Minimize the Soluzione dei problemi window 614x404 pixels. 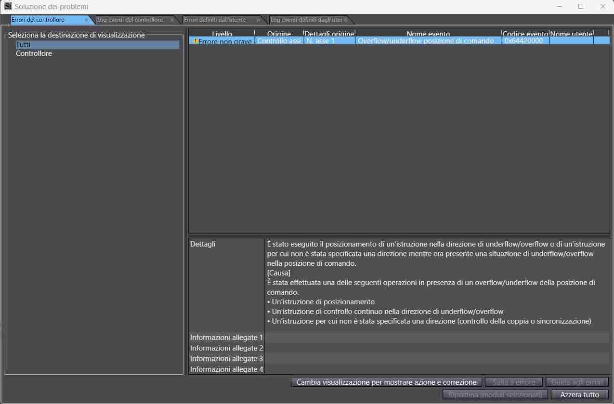click(559, 6)
